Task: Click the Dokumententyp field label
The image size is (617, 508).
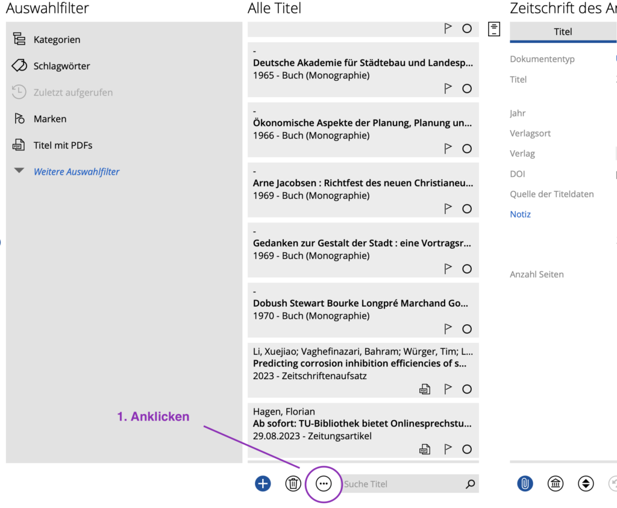Action: pyautogui.click(x=542, y=59)
